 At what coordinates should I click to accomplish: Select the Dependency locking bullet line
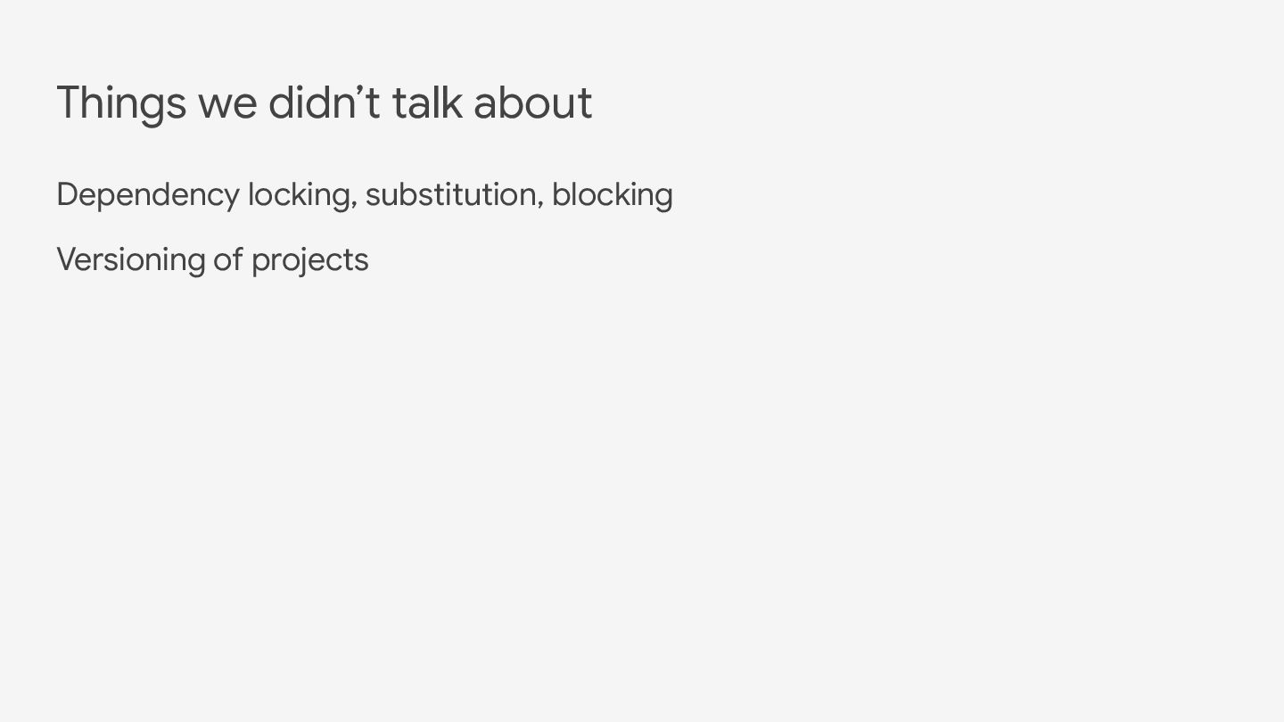(365, 196)
